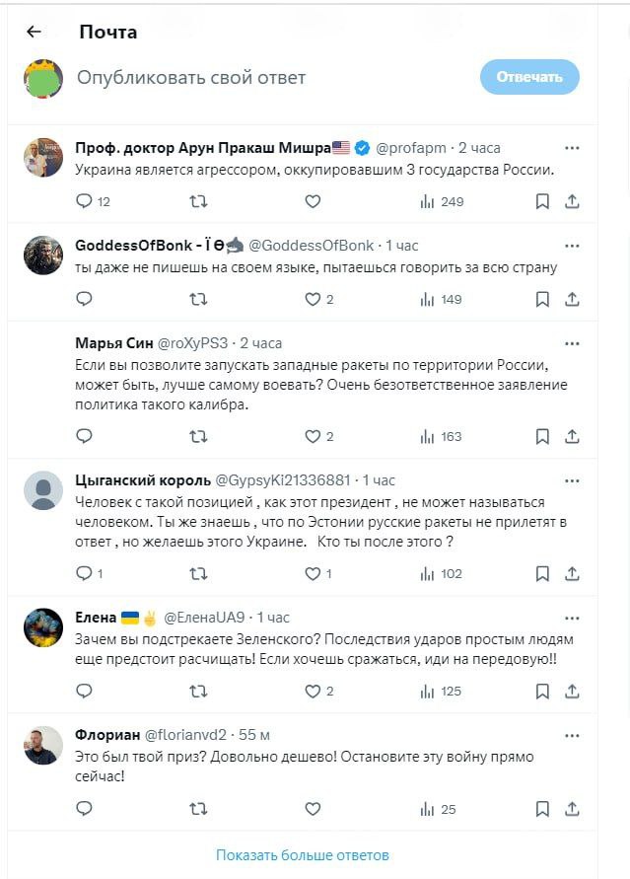Open more options for GoddessOfBonk reply

[572, 245]
